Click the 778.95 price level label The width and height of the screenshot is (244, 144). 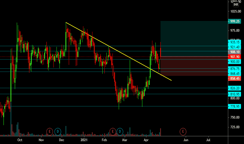click(x=235, y=107)
